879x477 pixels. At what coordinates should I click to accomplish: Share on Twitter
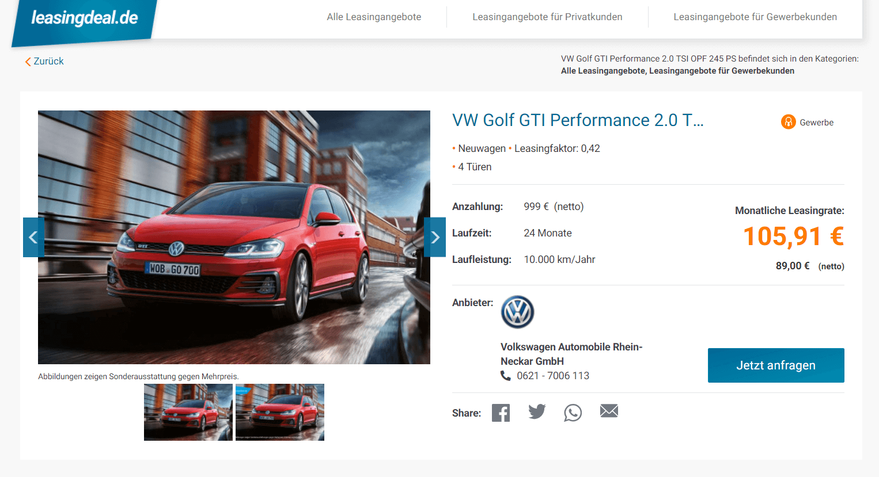(537, 411)
